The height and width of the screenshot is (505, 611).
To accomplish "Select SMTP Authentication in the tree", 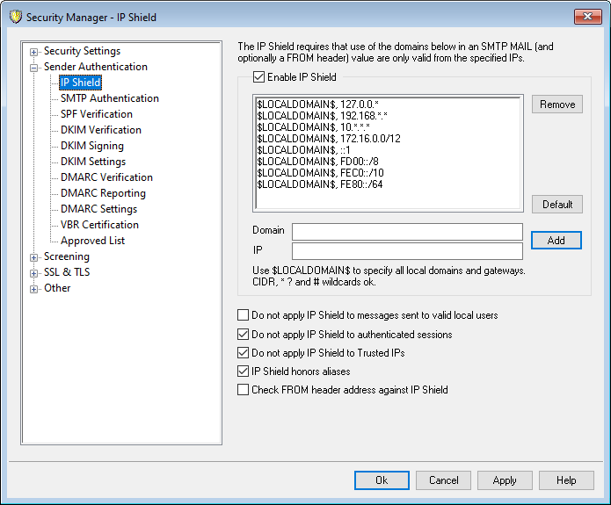I will click(x=109, y=98).
